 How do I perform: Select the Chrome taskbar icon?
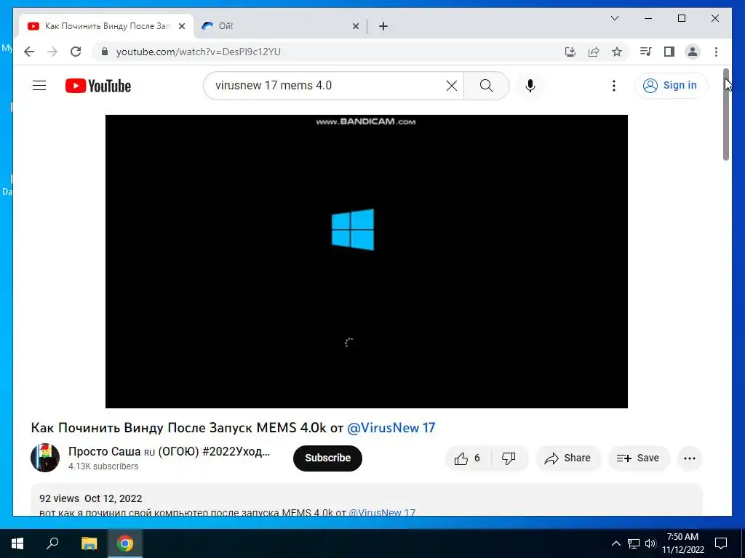pos(125,543)
